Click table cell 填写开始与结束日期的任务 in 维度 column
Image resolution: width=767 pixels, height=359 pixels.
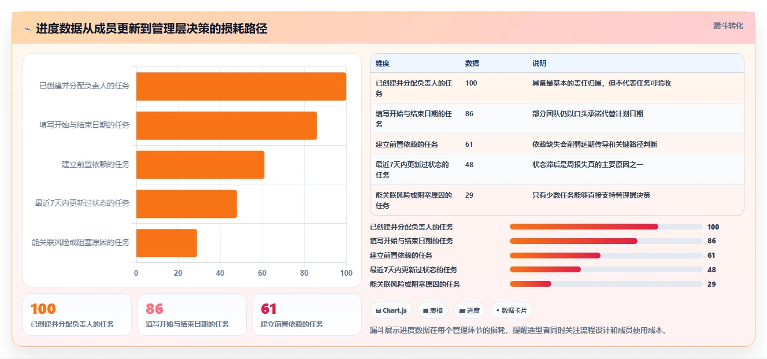414,119
